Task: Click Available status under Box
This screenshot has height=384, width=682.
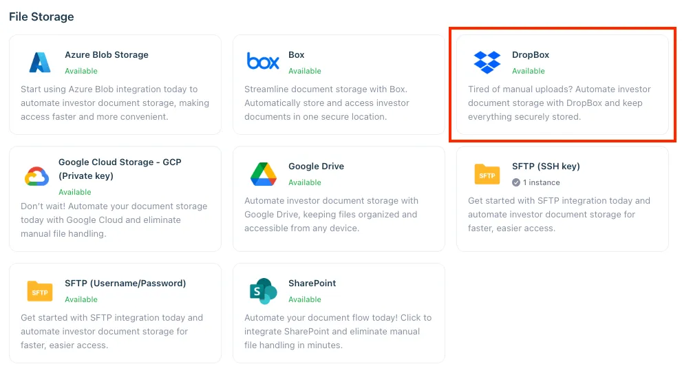Action: pos(304,71)
